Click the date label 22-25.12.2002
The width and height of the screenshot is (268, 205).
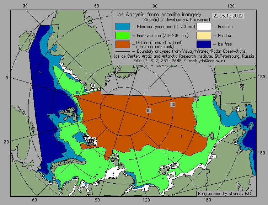click(228, 16)
